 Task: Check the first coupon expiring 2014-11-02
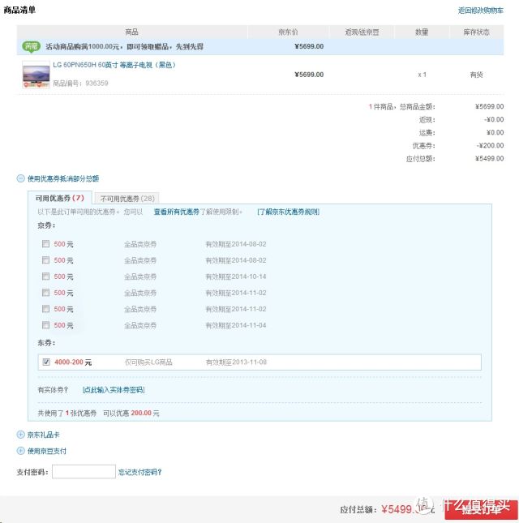click(45, 293)
